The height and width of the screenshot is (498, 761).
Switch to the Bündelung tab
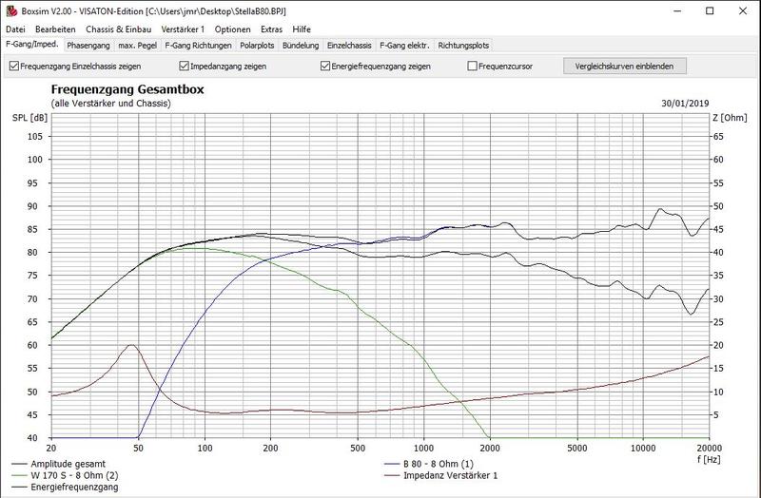tap(301, 45)
